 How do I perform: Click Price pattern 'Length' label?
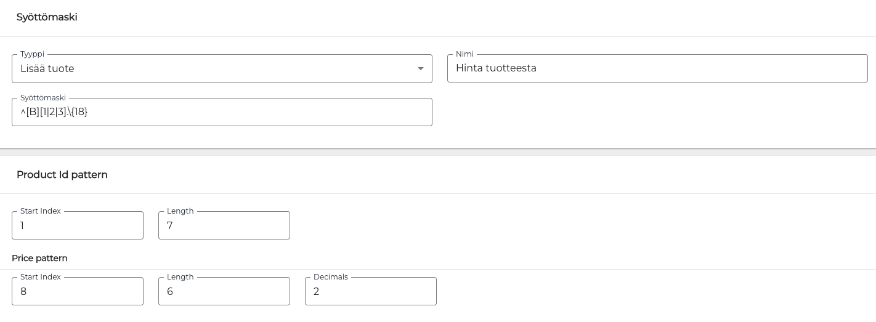coord(180,277)
